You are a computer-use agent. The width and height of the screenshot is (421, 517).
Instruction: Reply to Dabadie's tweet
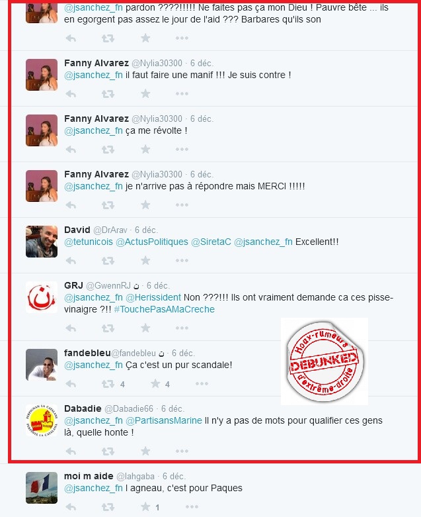[x=71, y=451]
